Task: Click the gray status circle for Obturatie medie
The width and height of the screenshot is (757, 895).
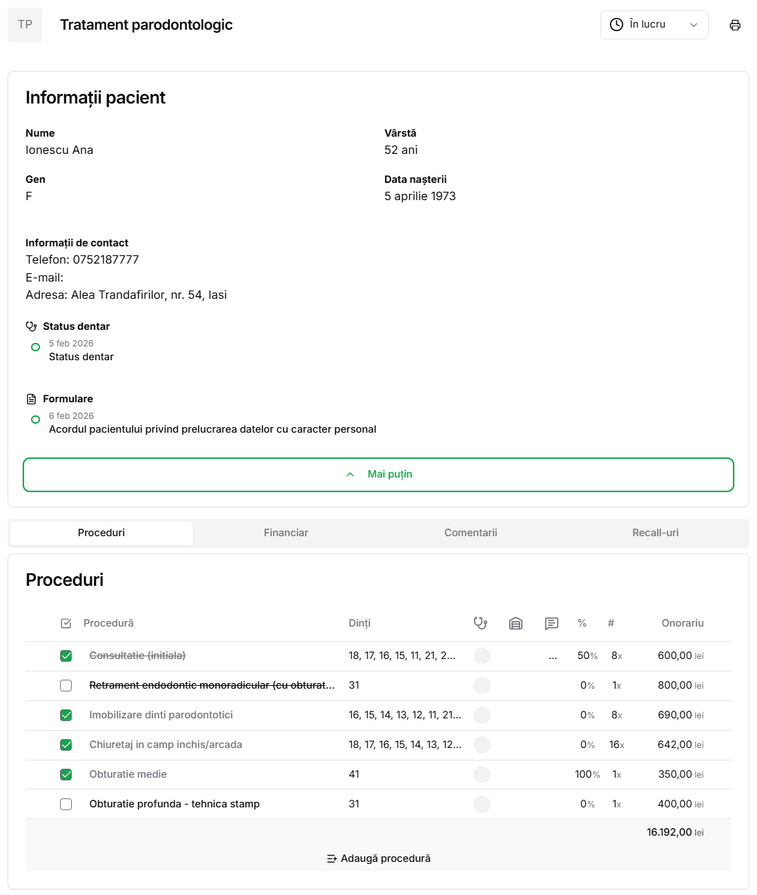Action: click(x=482, y=774)
